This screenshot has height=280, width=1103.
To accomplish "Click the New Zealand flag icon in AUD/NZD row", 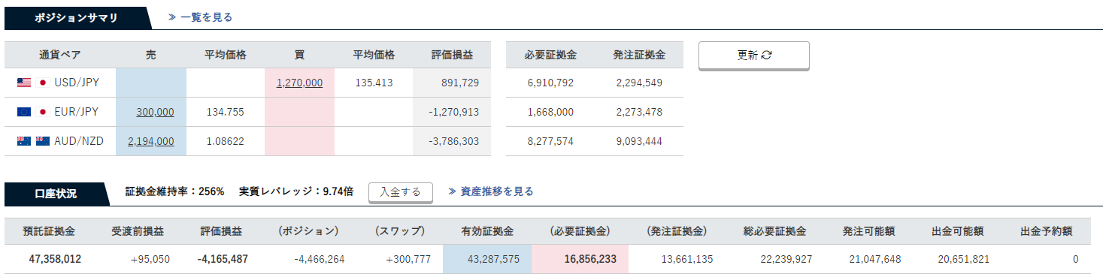I will click(43, 141).
